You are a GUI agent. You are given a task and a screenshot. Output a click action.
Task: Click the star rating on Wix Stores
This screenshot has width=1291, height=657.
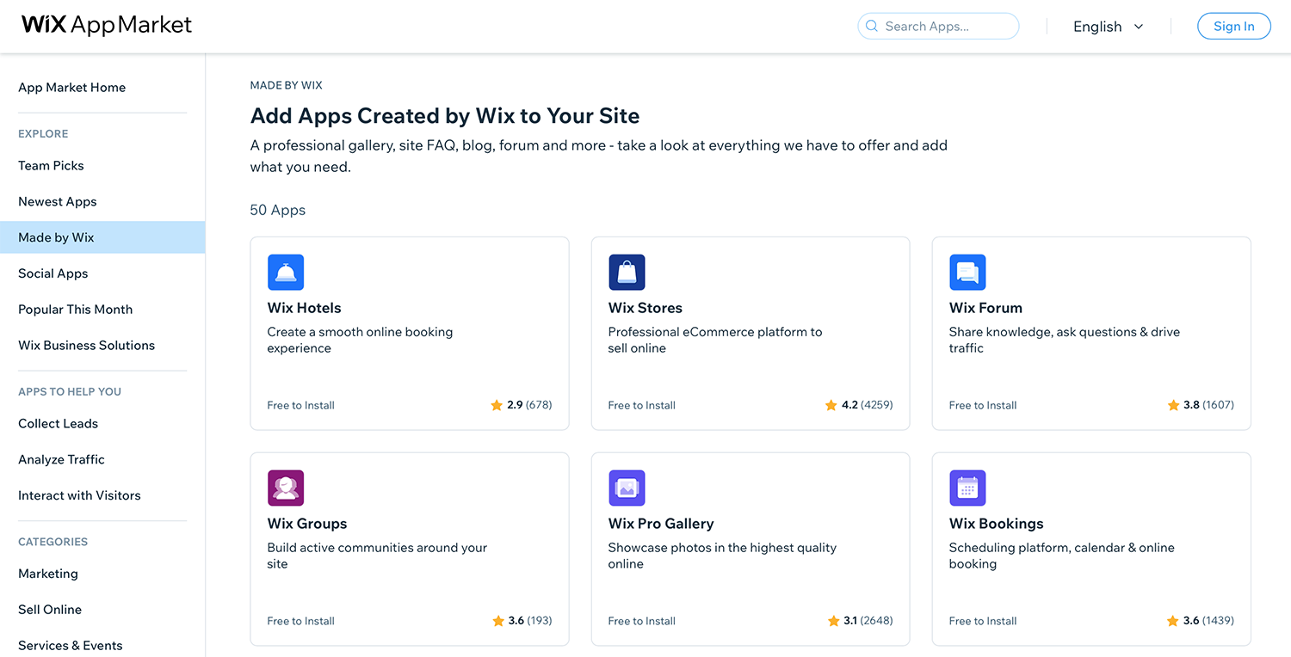coord(859,405)
